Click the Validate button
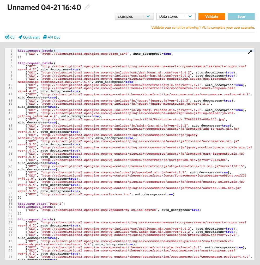Screen dimensions: 260x265 point(211,16)
